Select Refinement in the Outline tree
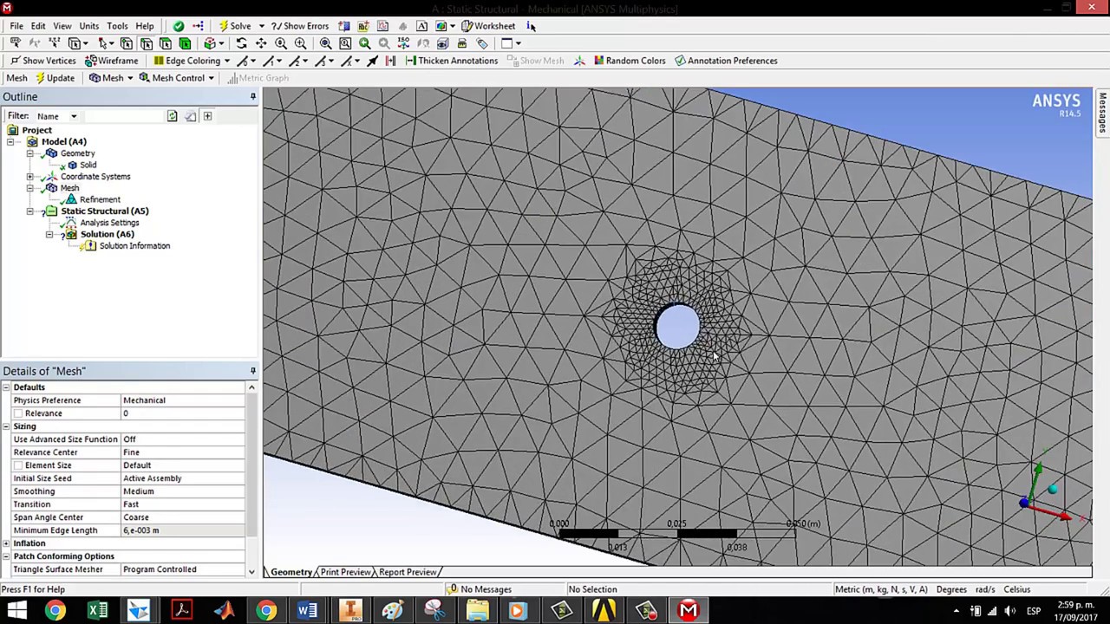 100,199
